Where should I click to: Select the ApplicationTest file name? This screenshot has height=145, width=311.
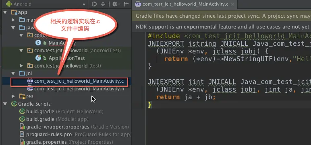(x=66, y=58)
